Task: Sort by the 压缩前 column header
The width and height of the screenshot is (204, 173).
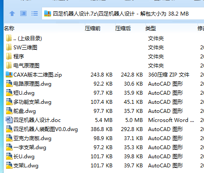Action: (x=93, y=29)
